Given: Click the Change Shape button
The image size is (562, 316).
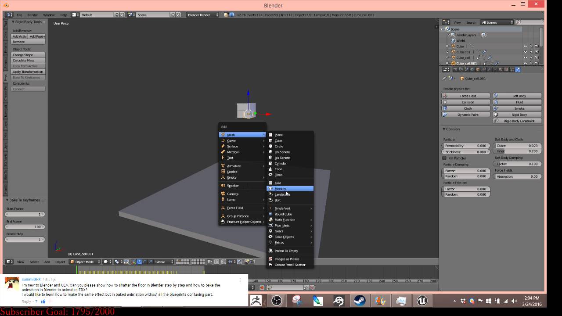Looking at the screenshot, I should [x=28, y=55].
